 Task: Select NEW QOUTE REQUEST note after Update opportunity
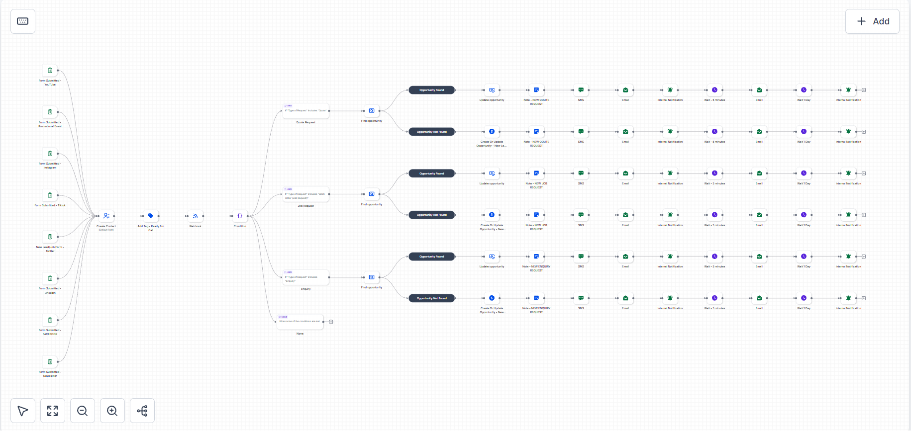[x=536, y=90]
